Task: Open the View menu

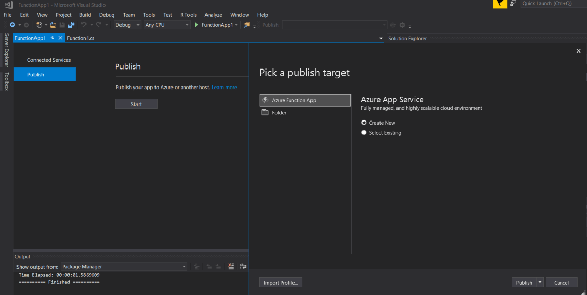Action: click(42, 15)
